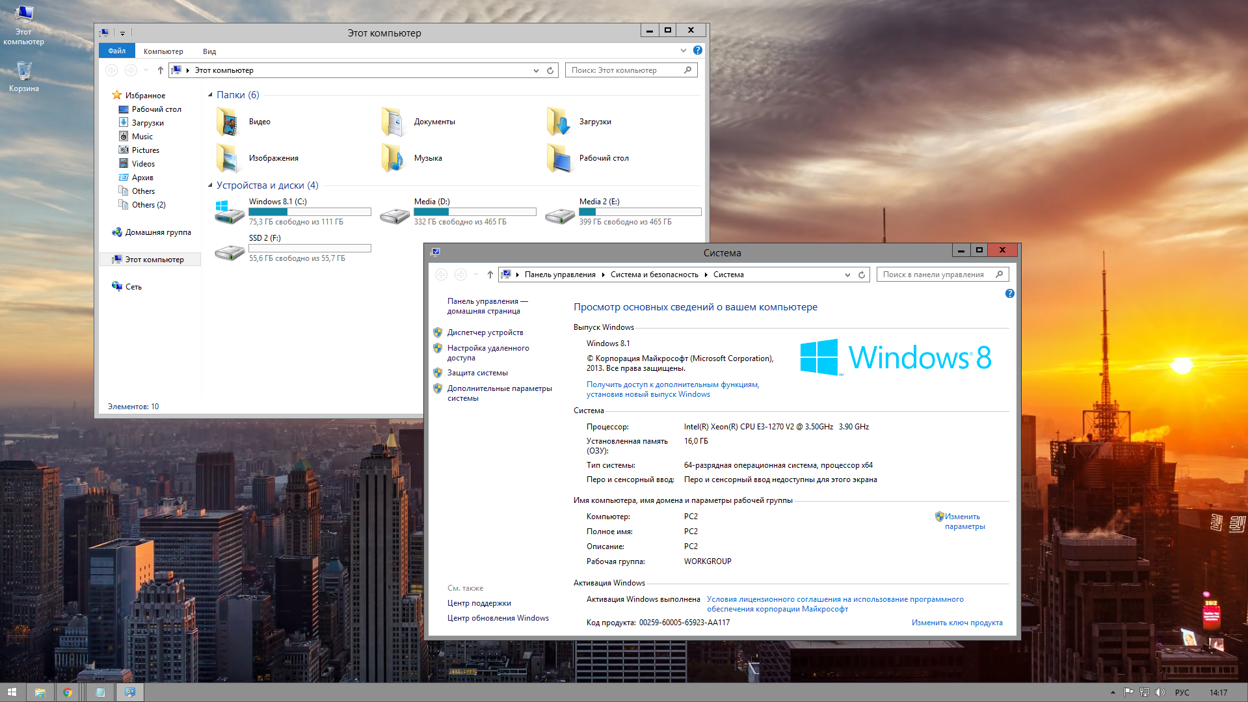Select Домашняя группа in navigation pane
The height and width of the screenshot is (702, 1248).
[158, 232]
